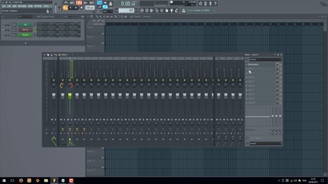Image resolution: width=328 pixels, height=184 pixels.
Task: Click the transport Stop button
Action: pos(76,8)
